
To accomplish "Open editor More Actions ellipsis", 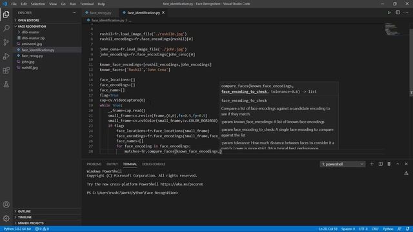I will [406, 13].
